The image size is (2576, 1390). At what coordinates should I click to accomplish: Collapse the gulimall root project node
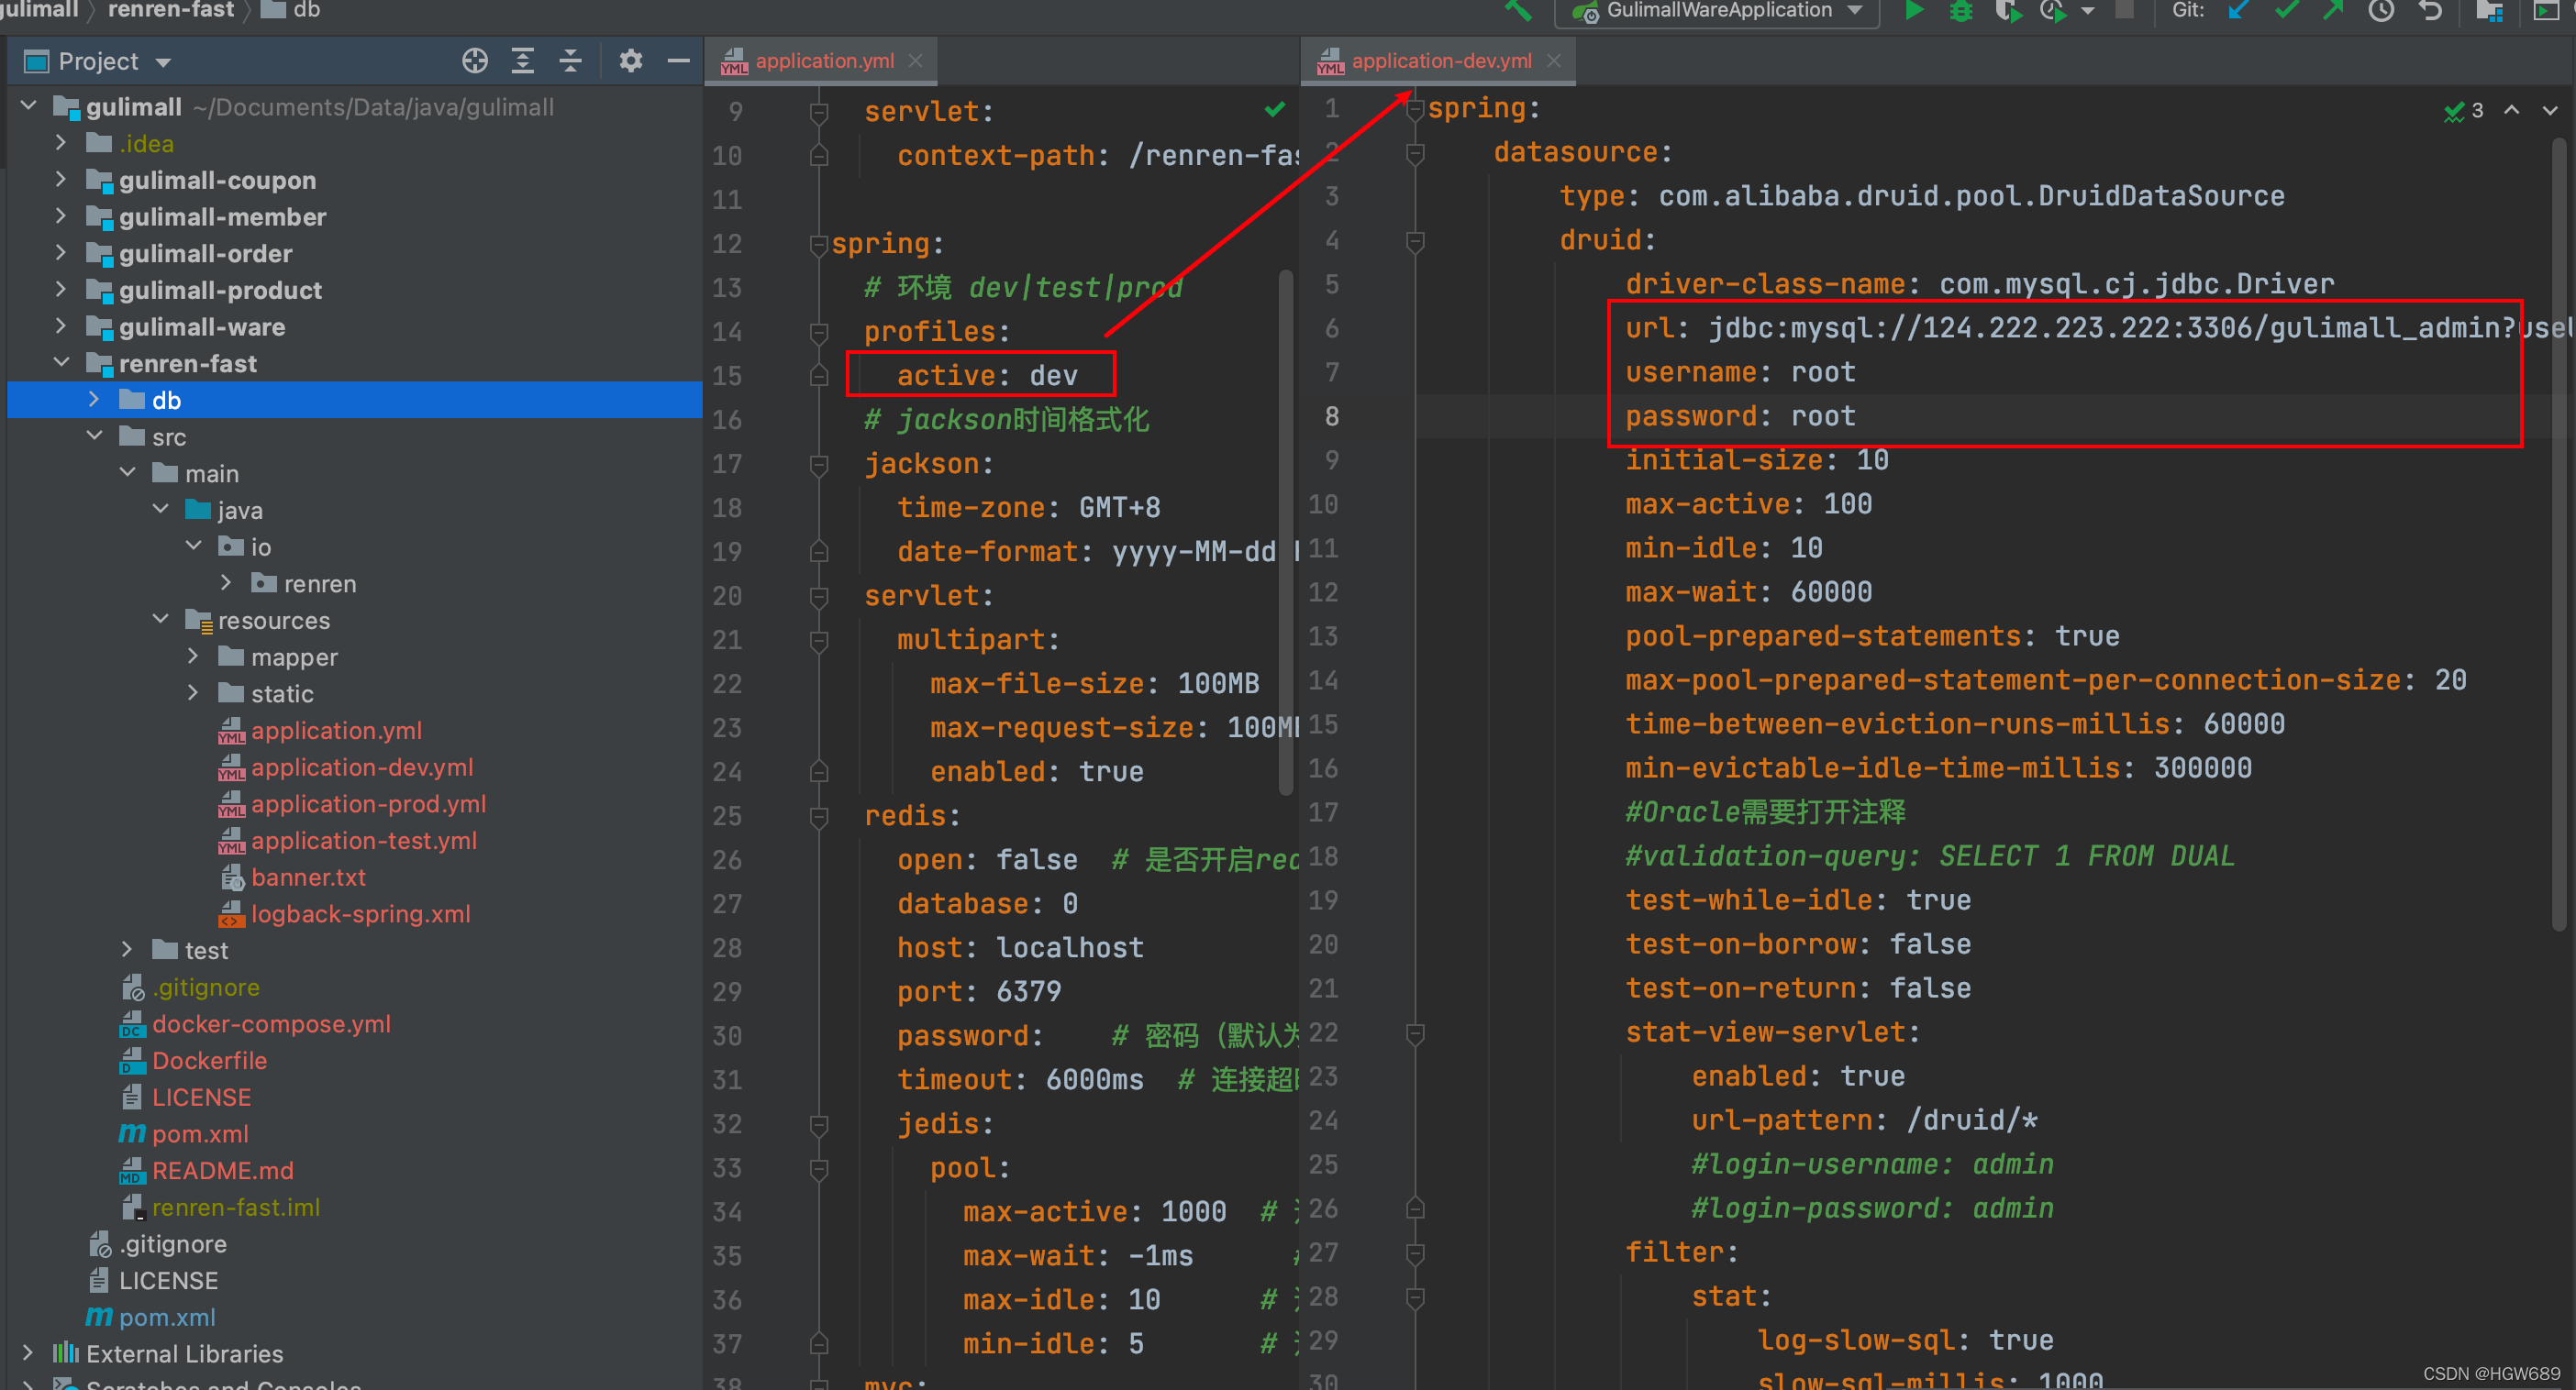pos(29,105)
